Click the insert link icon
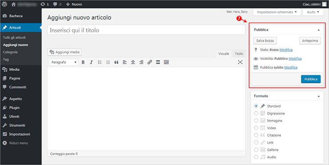The width and height of the screenshot is (329, 165). (x=149, y=62)
